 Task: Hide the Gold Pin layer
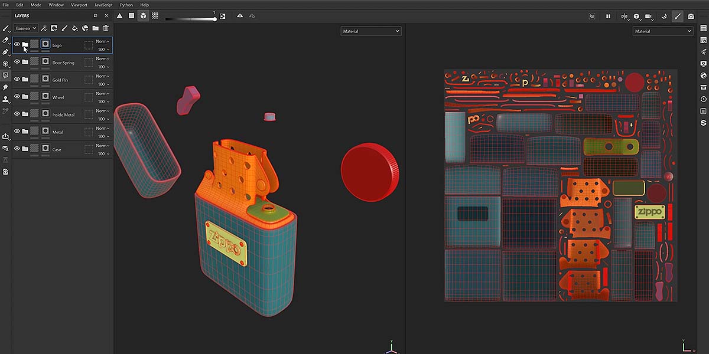click(17, 79)
